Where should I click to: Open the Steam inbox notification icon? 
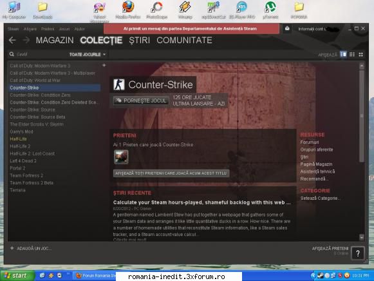[287, 28]
